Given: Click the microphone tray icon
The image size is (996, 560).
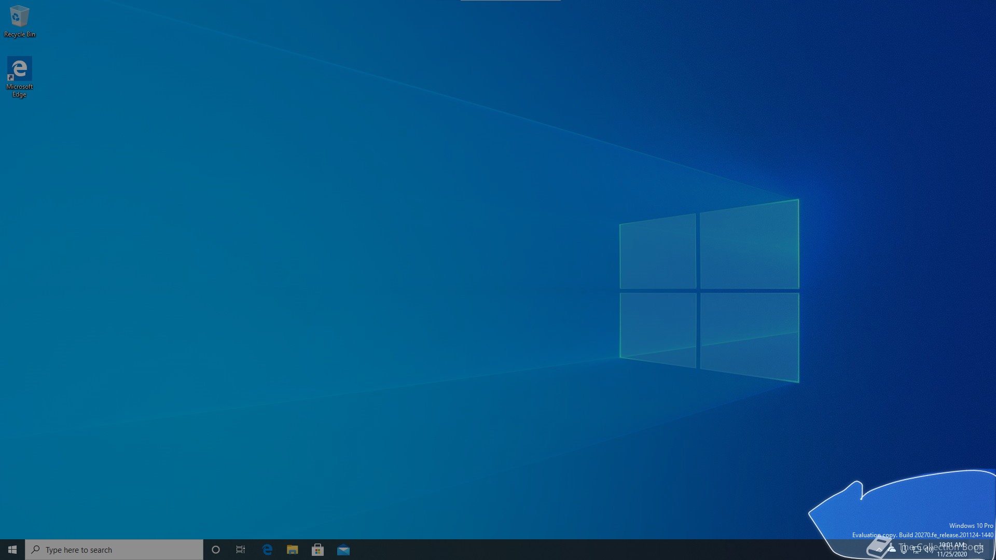Looking at the screenshot, I should tap(904, 550).
